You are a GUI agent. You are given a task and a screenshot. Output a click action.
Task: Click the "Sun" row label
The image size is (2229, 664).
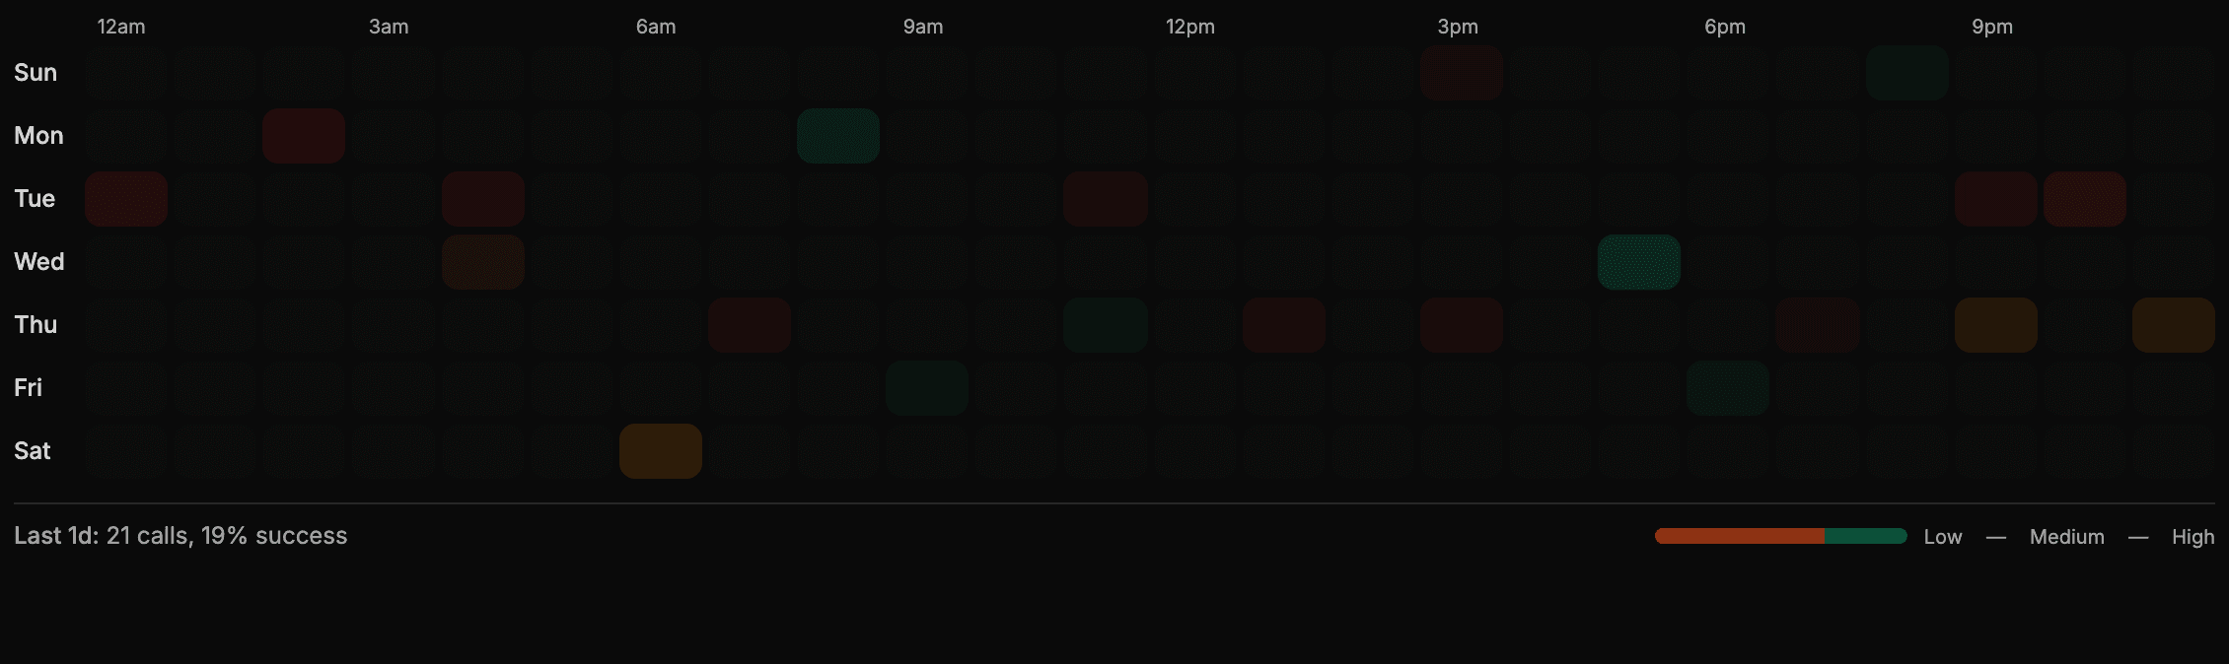pyautogui.click(x=36, y=73)
